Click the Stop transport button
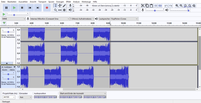The height and width of the screenshot is (103, 201). point(22,8)
